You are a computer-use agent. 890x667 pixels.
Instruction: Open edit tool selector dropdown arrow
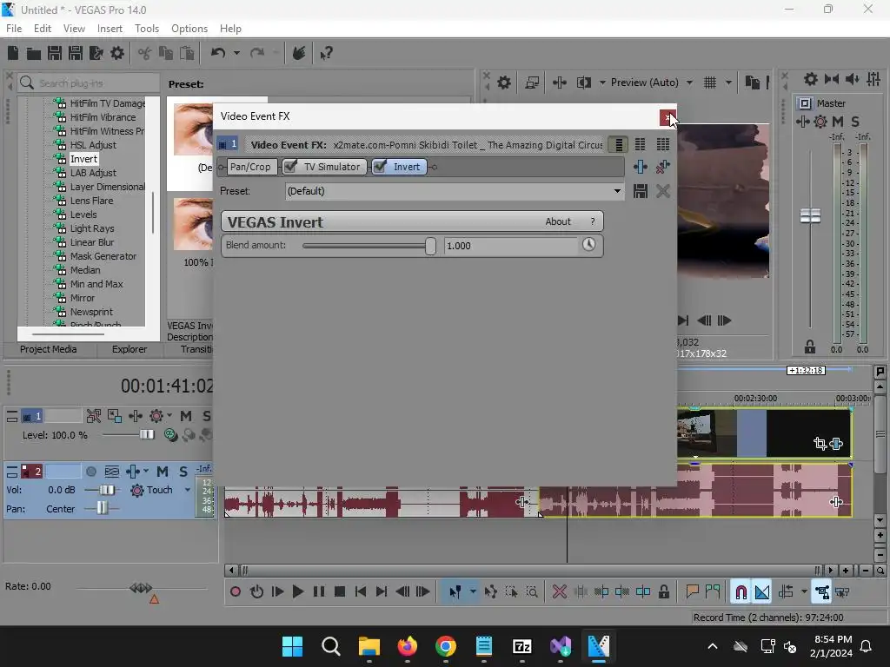pyautogui.click(x=472, y=592)
